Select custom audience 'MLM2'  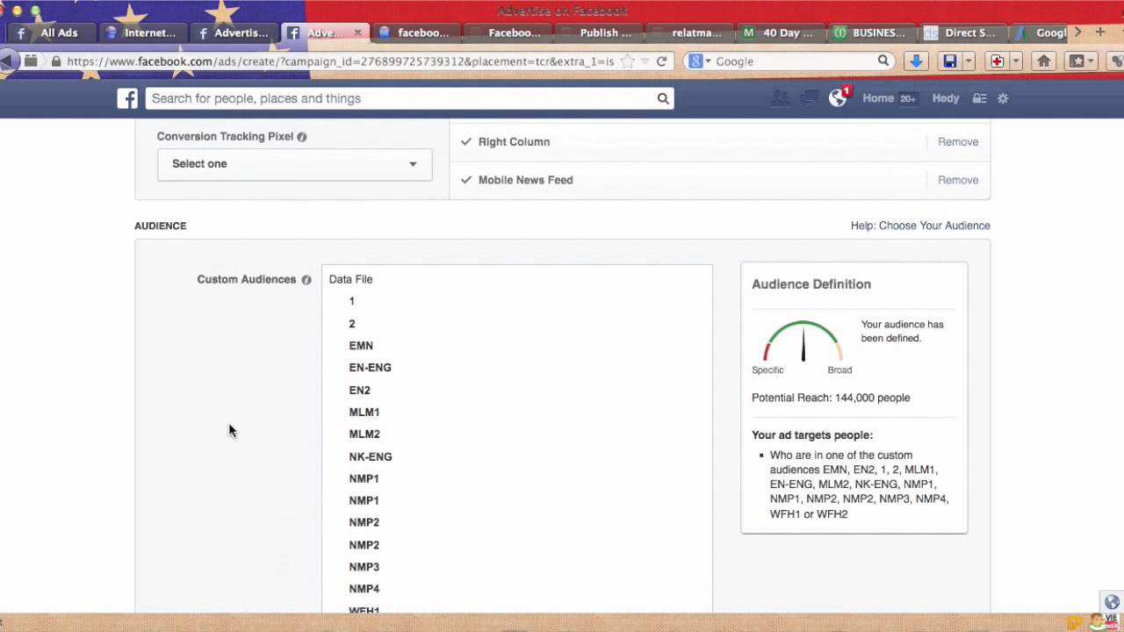click(364, 434)
